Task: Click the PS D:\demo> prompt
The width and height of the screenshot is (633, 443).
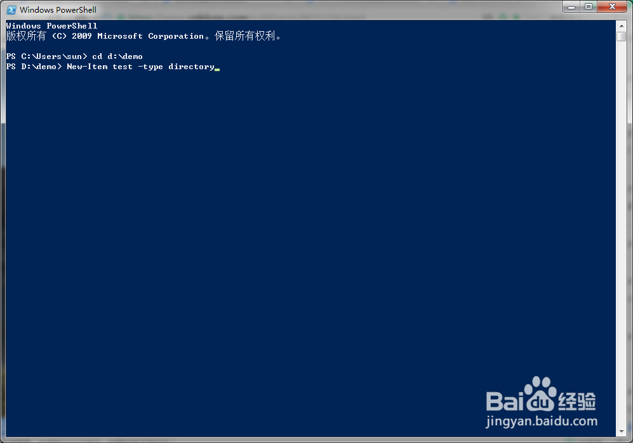Action: coord(34,67)
